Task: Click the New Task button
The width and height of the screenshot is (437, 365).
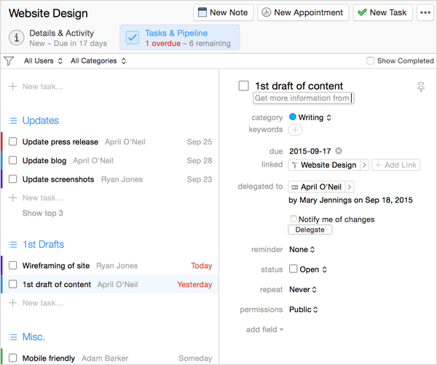Action: 382,12
